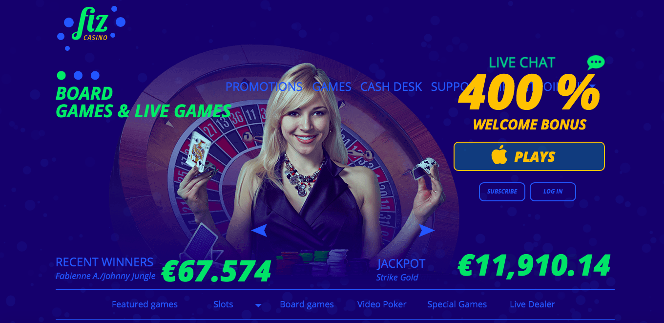
Task: Go to previous slide with left arrow
Action: coord(259,230)
